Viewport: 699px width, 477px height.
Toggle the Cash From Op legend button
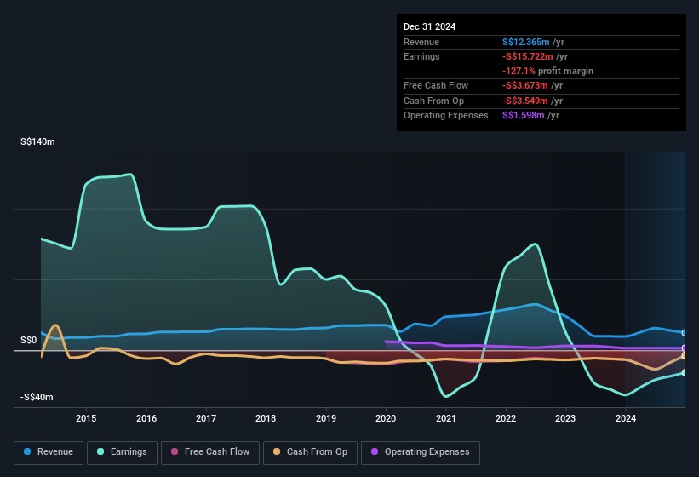pyautogui.click(x=310, y=452)
